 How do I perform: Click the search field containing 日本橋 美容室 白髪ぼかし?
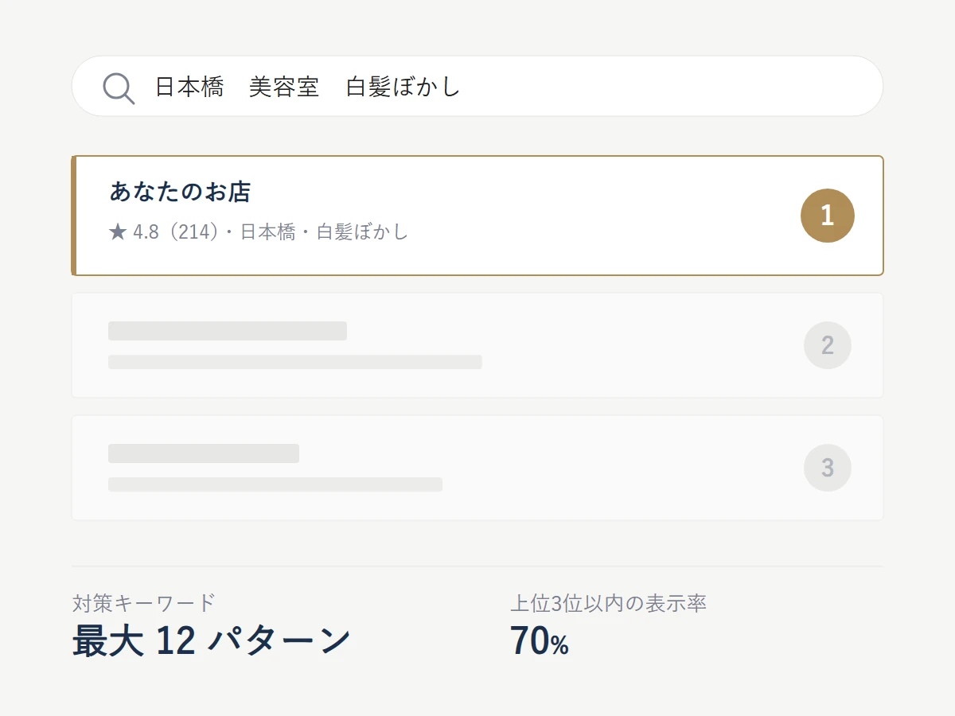click(x=477, y=86)
